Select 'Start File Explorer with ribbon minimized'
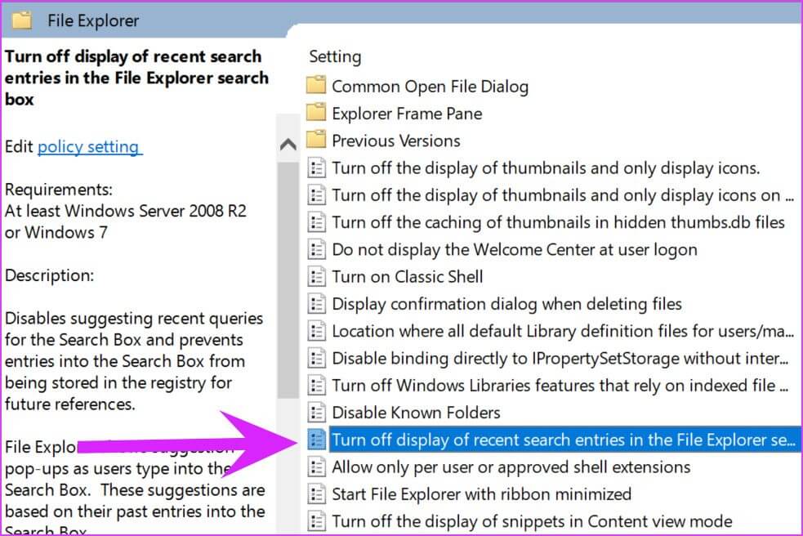The height and width of the screenshot is (536, 803). [x=481, y=494]
